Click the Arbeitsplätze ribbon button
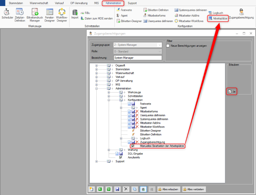Screen dimensions: 256x195 click(218, 19)
